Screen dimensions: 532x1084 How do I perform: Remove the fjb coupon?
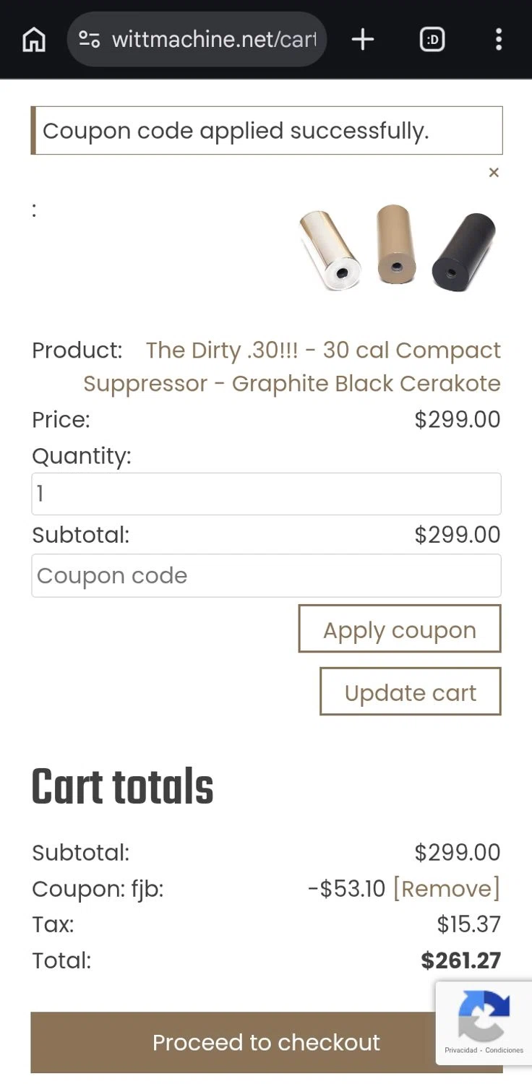(x=446, y=888)
